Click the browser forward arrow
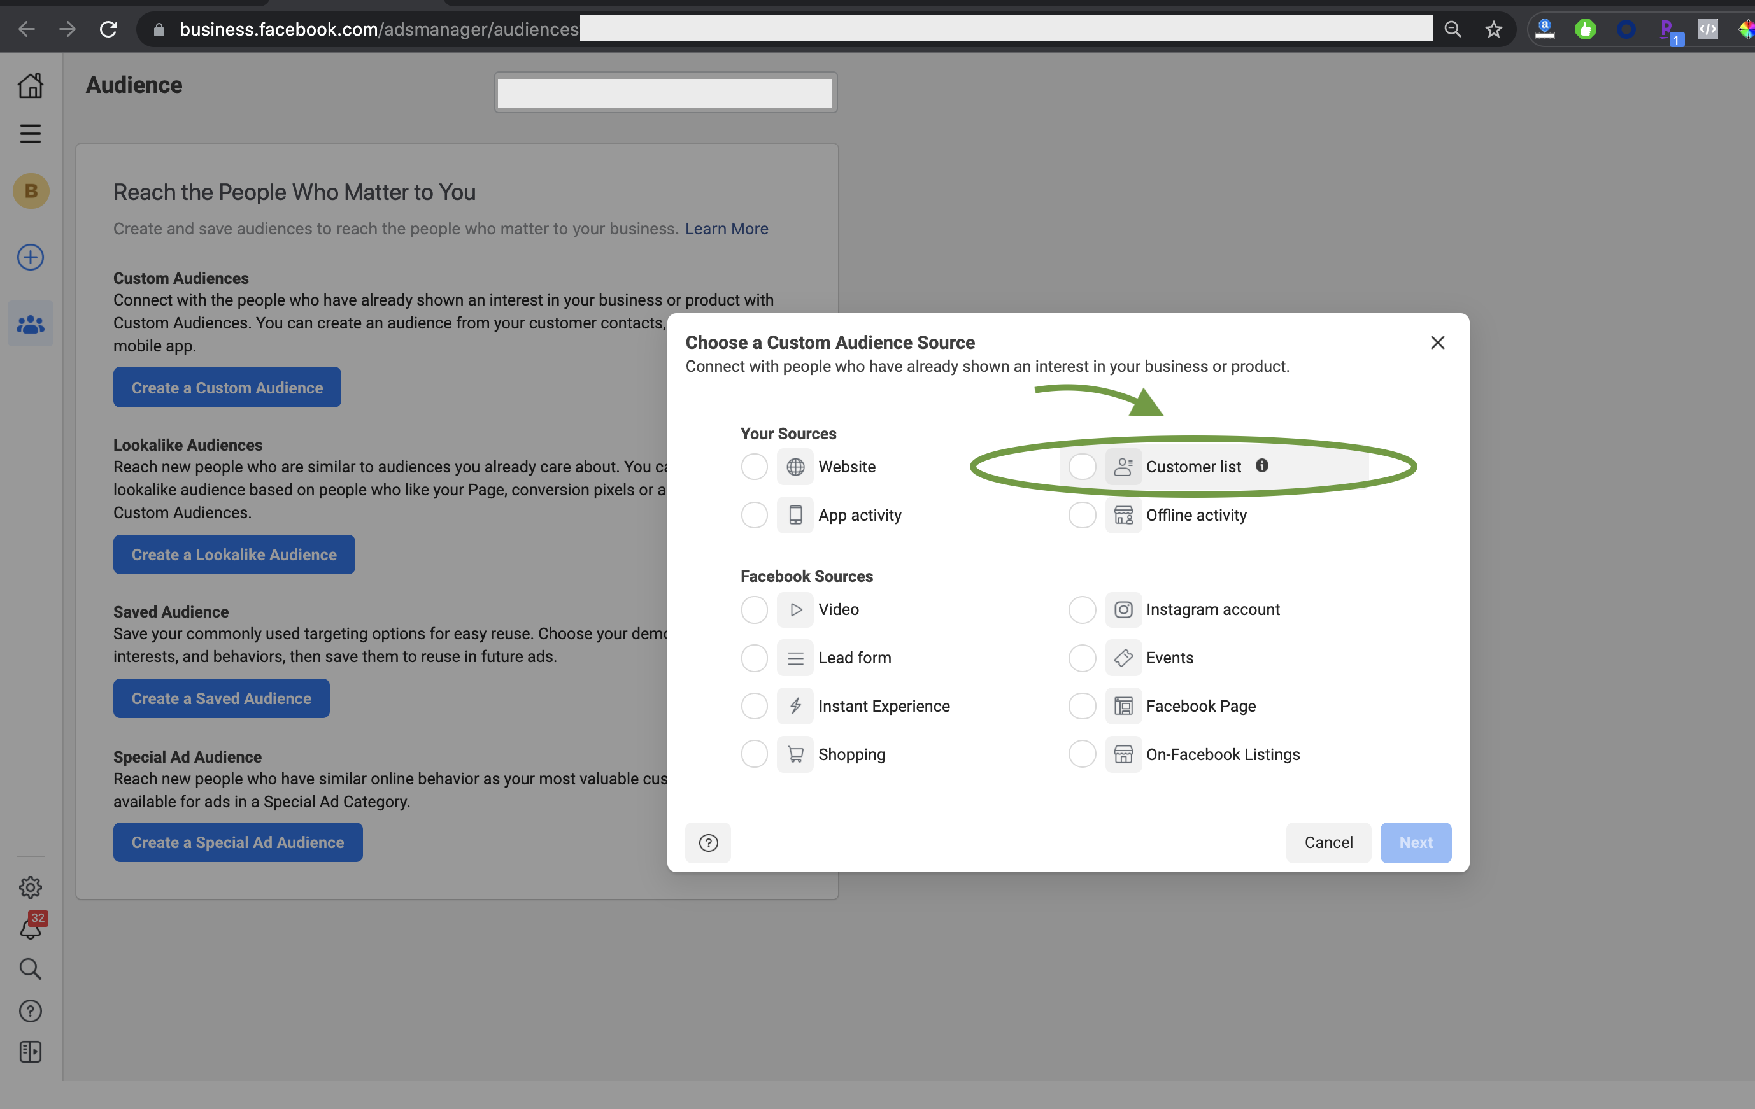This screenshot has height=1109, width=1755. coord(67,29)
